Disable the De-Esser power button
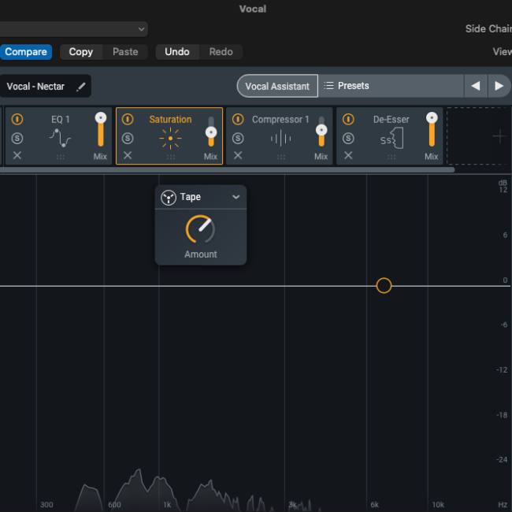Viewport: 512px width, 512px height. coord(348,120)
